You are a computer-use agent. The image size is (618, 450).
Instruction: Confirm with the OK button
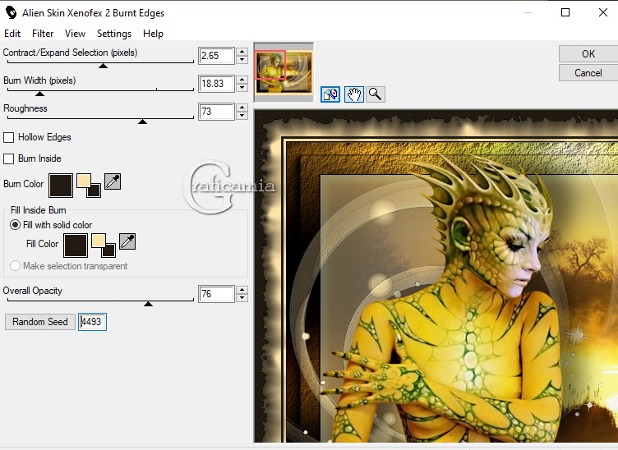588,54
